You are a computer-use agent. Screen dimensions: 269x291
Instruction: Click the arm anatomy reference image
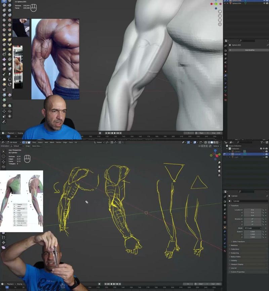[x=22, y=201]
